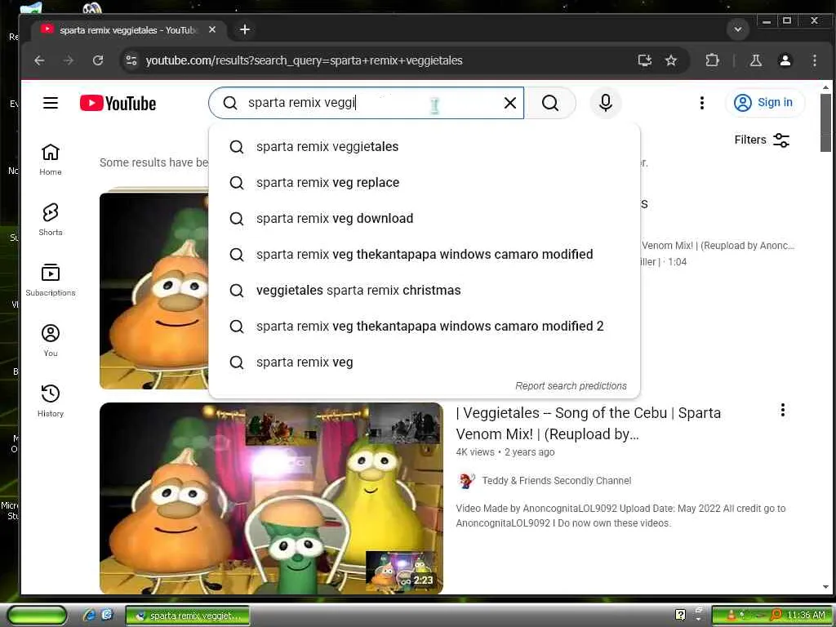Open more options for Song of the Cebu video
Image resolution: width=836 pixels, height=627 pixels.
[782, 410]
